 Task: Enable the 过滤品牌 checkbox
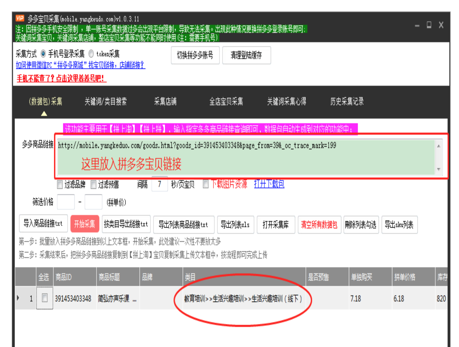coord(60,185)
